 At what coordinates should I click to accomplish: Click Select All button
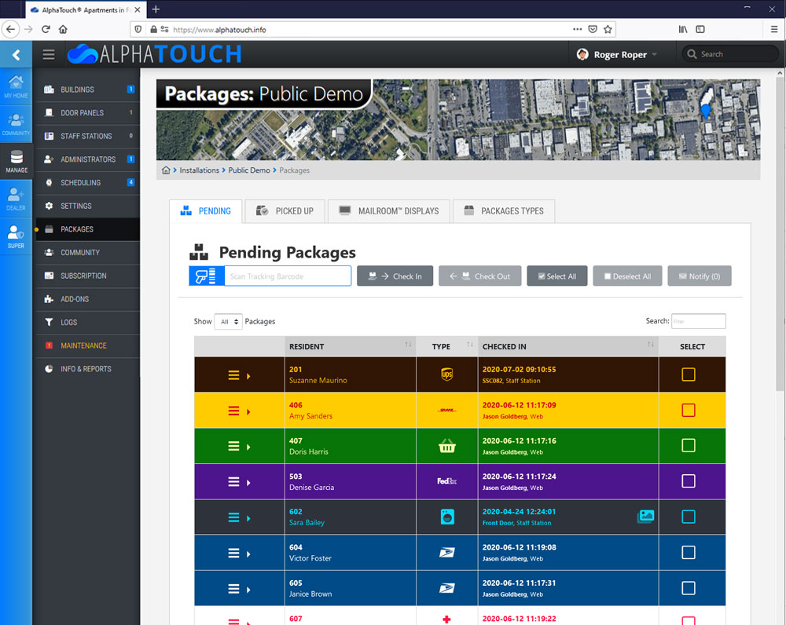point(557,276)
